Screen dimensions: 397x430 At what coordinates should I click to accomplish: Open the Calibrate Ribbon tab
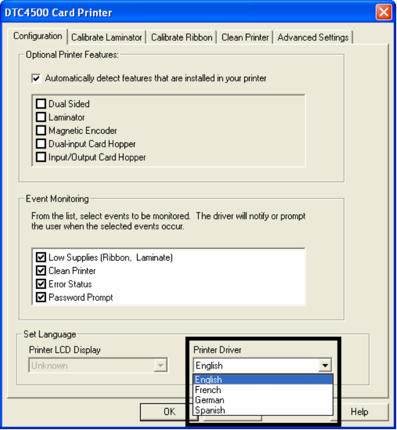point(181,38)
